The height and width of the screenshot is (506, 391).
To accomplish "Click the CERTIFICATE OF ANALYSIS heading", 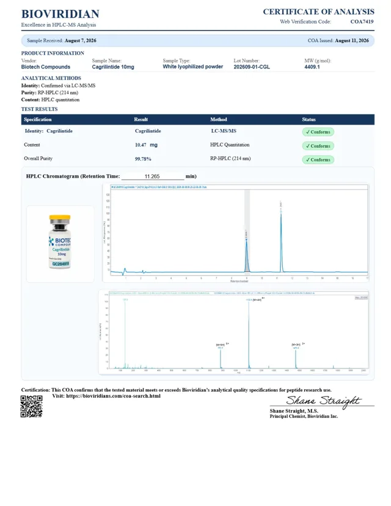I will coord(319,12).
